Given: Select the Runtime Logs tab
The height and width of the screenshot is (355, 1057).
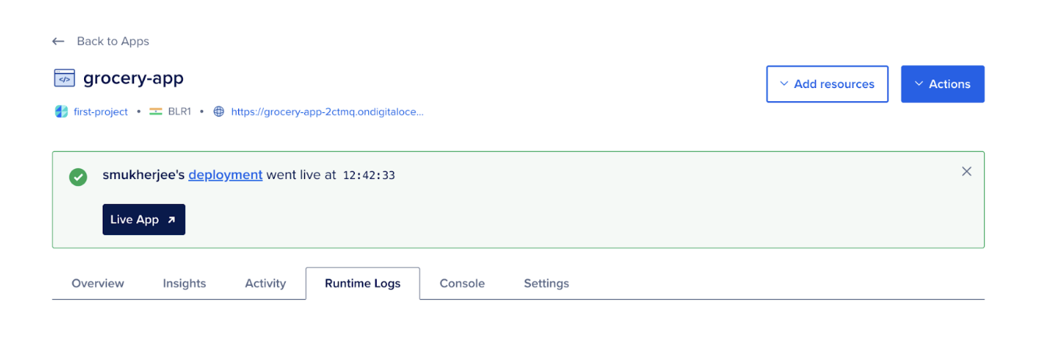Looking at the screenshot, I should pos(363,283).
